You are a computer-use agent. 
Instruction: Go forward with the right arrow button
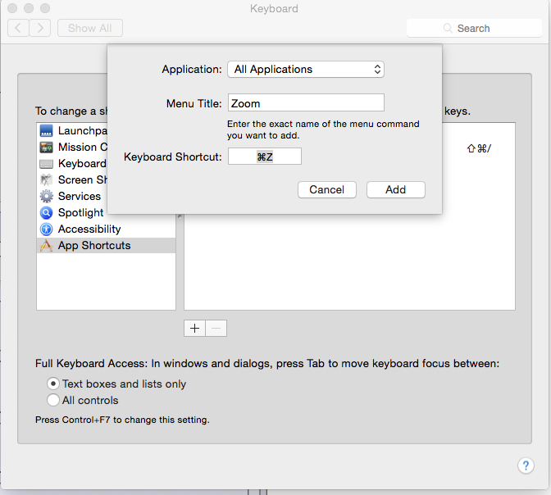point(39,28)
